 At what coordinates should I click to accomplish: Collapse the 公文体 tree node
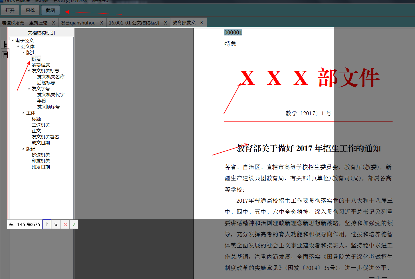click(18, 47)
